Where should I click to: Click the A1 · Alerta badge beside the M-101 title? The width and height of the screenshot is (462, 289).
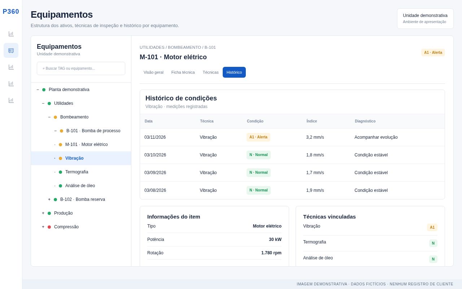[x=433, y=52]
